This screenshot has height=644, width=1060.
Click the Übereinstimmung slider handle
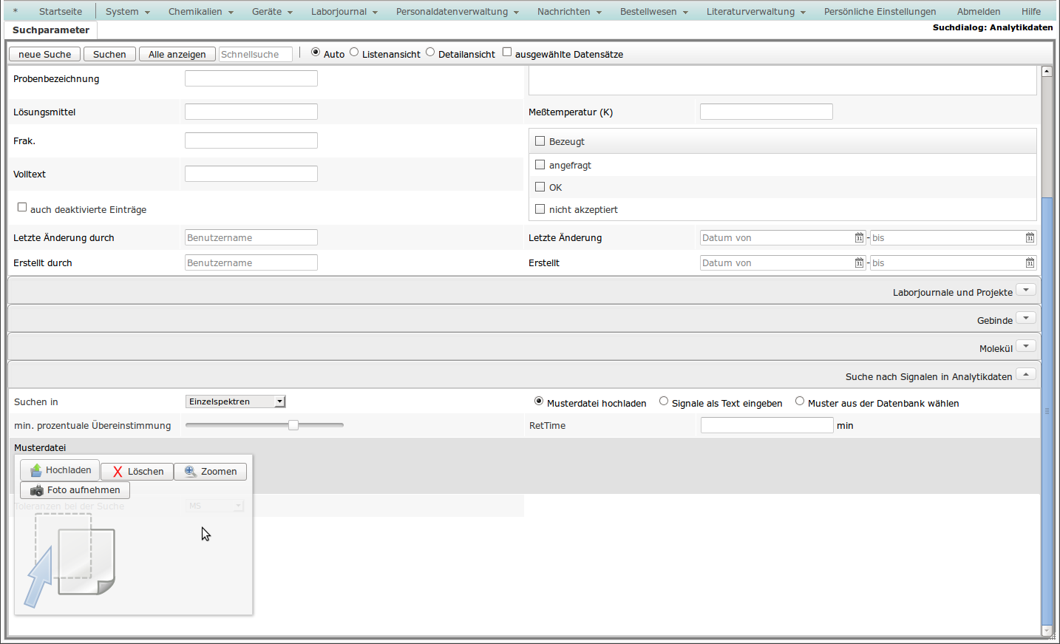293,425
